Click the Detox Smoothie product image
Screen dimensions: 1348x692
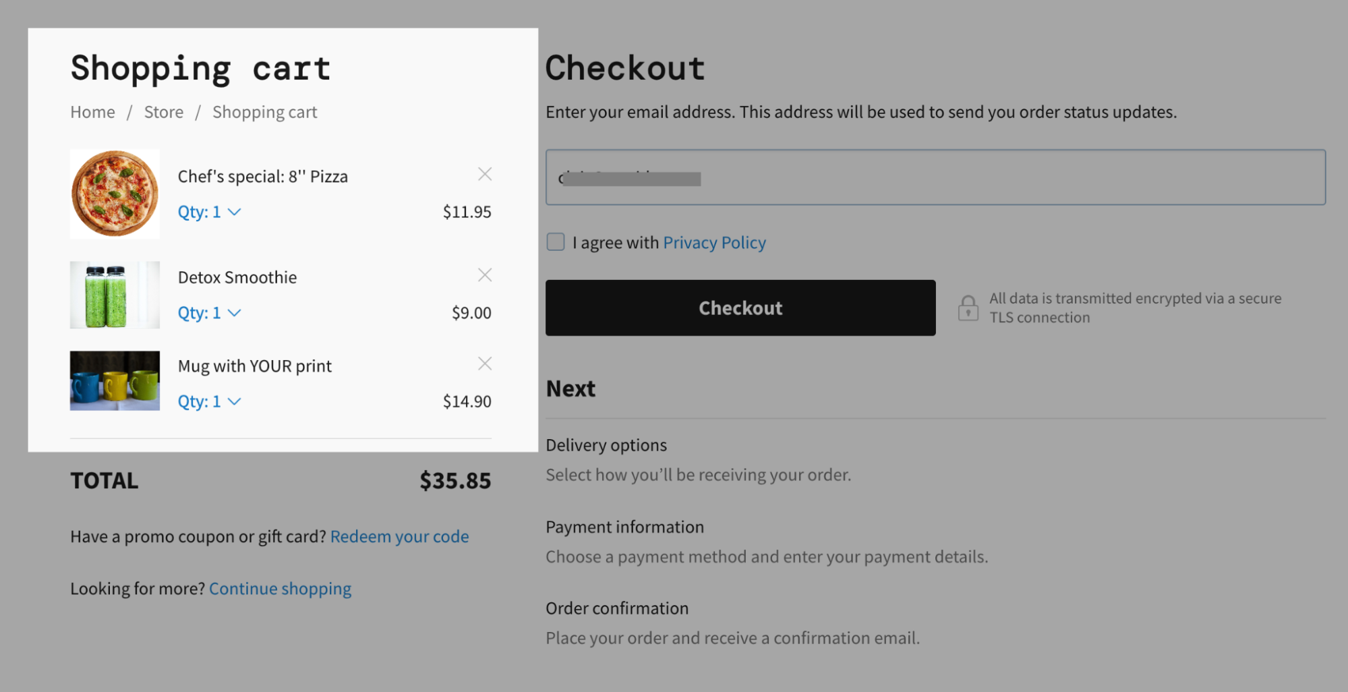(115, 295)
